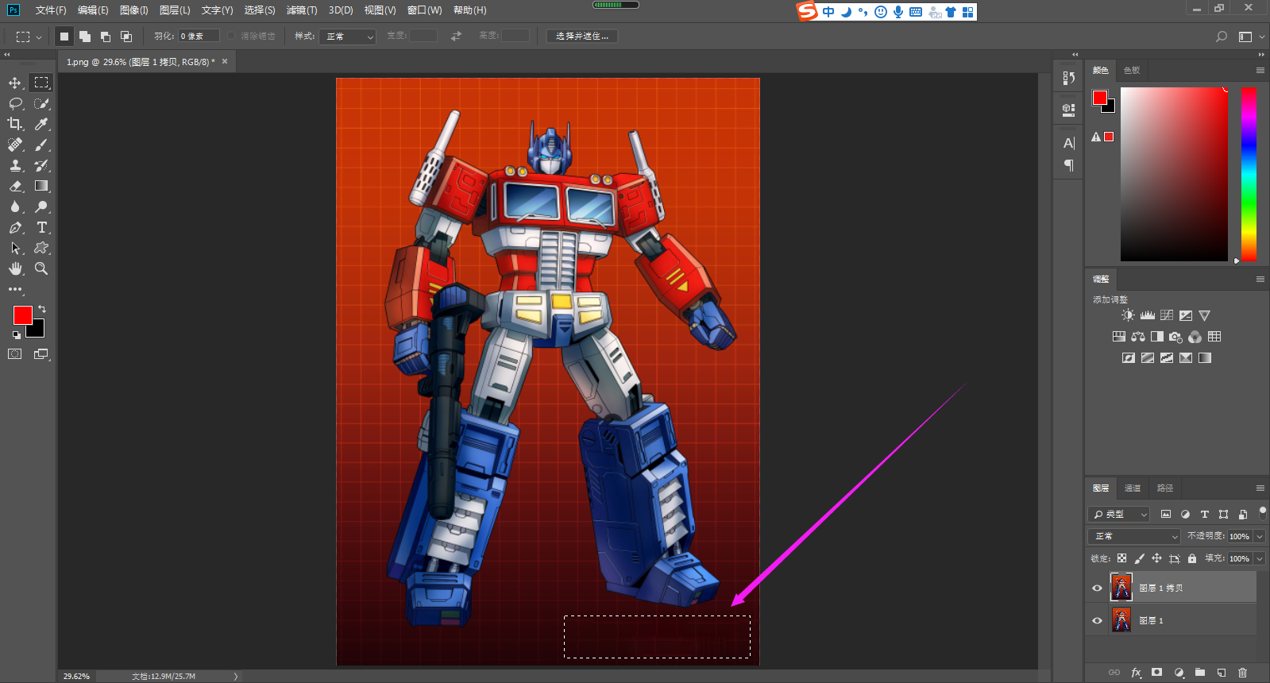Select the Horizontal Type tool
Screen dimensions: 1270x683
[41, 227]
